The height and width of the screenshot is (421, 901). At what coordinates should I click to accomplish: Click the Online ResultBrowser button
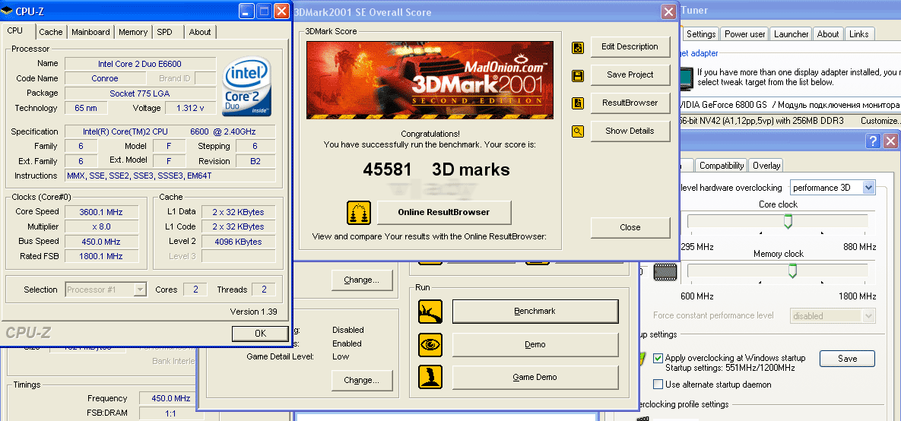click(444, 213)
